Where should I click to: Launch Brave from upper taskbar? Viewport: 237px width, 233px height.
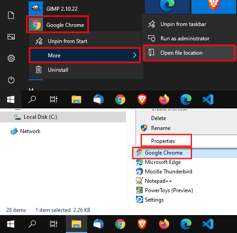[x=142, y=99]
